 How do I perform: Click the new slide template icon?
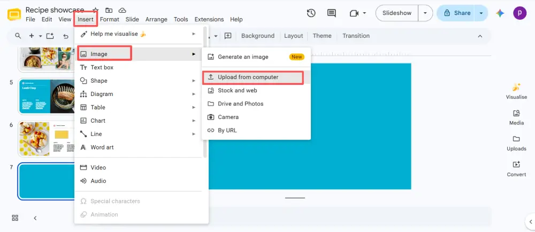(50, 36)
